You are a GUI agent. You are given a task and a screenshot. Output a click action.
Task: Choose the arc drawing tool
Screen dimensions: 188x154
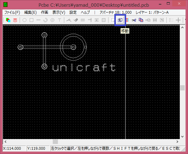[45, 20]
